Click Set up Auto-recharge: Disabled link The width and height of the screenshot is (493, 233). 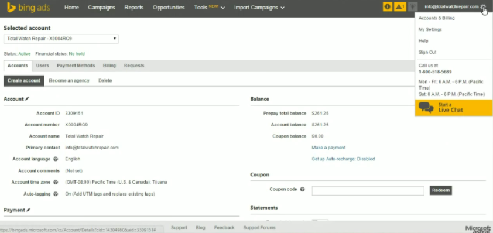tap(343, 159)
